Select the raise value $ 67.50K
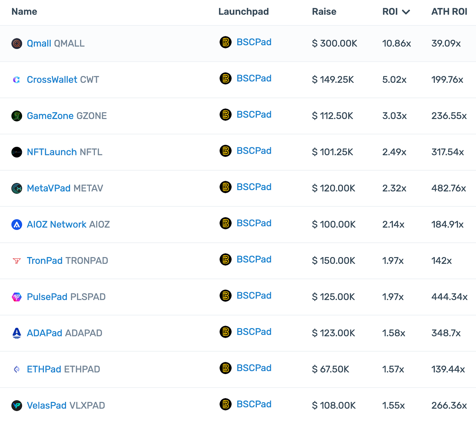This screenshot has width=476, height=423. [330, 369]
